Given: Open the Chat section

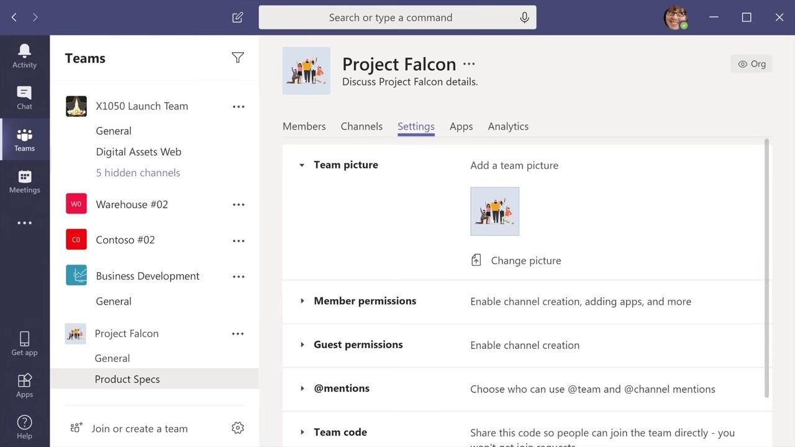Looking at the screenshot, I should 24,97.
